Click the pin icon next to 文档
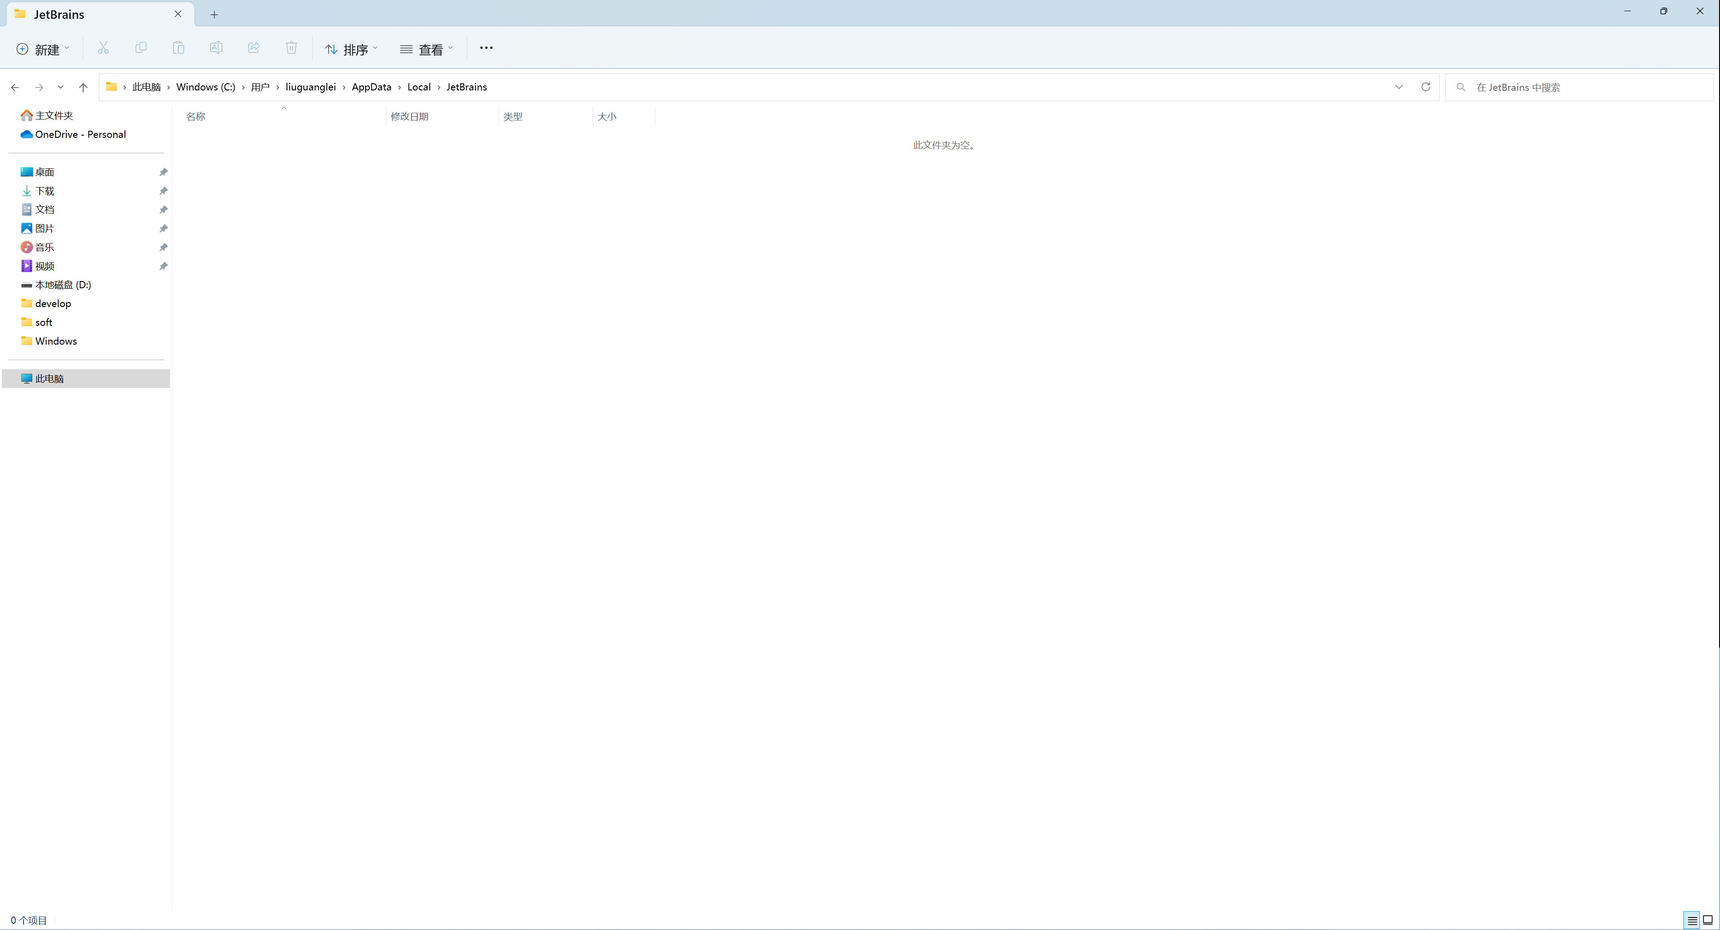The height and width of the screenshot is (930, 1720). click(163, 209)
